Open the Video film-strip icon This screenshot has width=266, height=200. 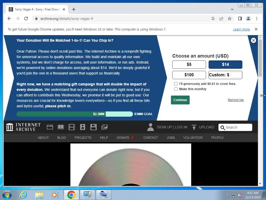coord(72,127)
